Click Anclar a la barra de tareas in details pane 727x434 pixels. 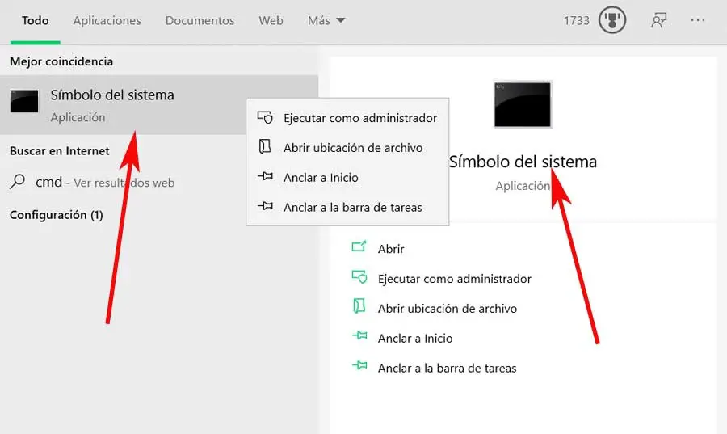point(447,369)
